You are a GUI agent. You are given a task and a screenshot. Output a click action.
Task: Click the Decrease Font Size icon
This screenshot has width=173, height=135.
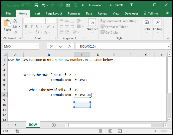(54, 27)
